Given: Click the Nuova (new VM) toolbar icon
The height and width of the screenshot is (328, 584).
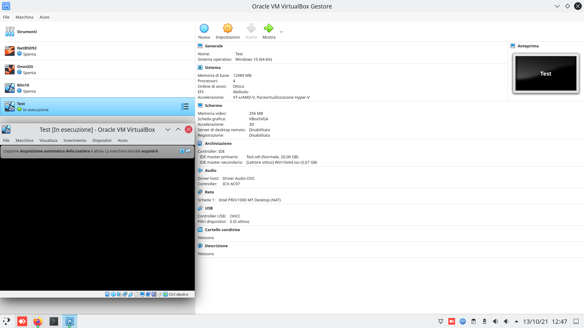Looking at the screenshot, I should point(204,29).
